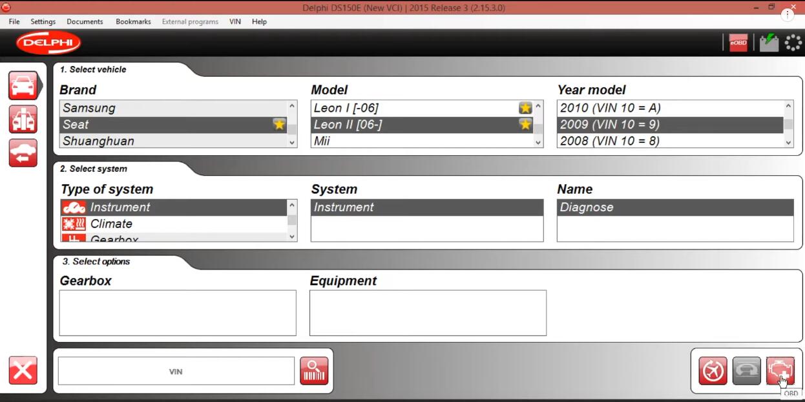Open the External programs menu

click(190, 21)
